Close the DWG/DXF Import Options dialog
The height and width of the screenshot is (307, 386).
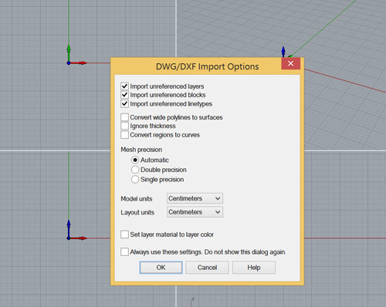291,63
